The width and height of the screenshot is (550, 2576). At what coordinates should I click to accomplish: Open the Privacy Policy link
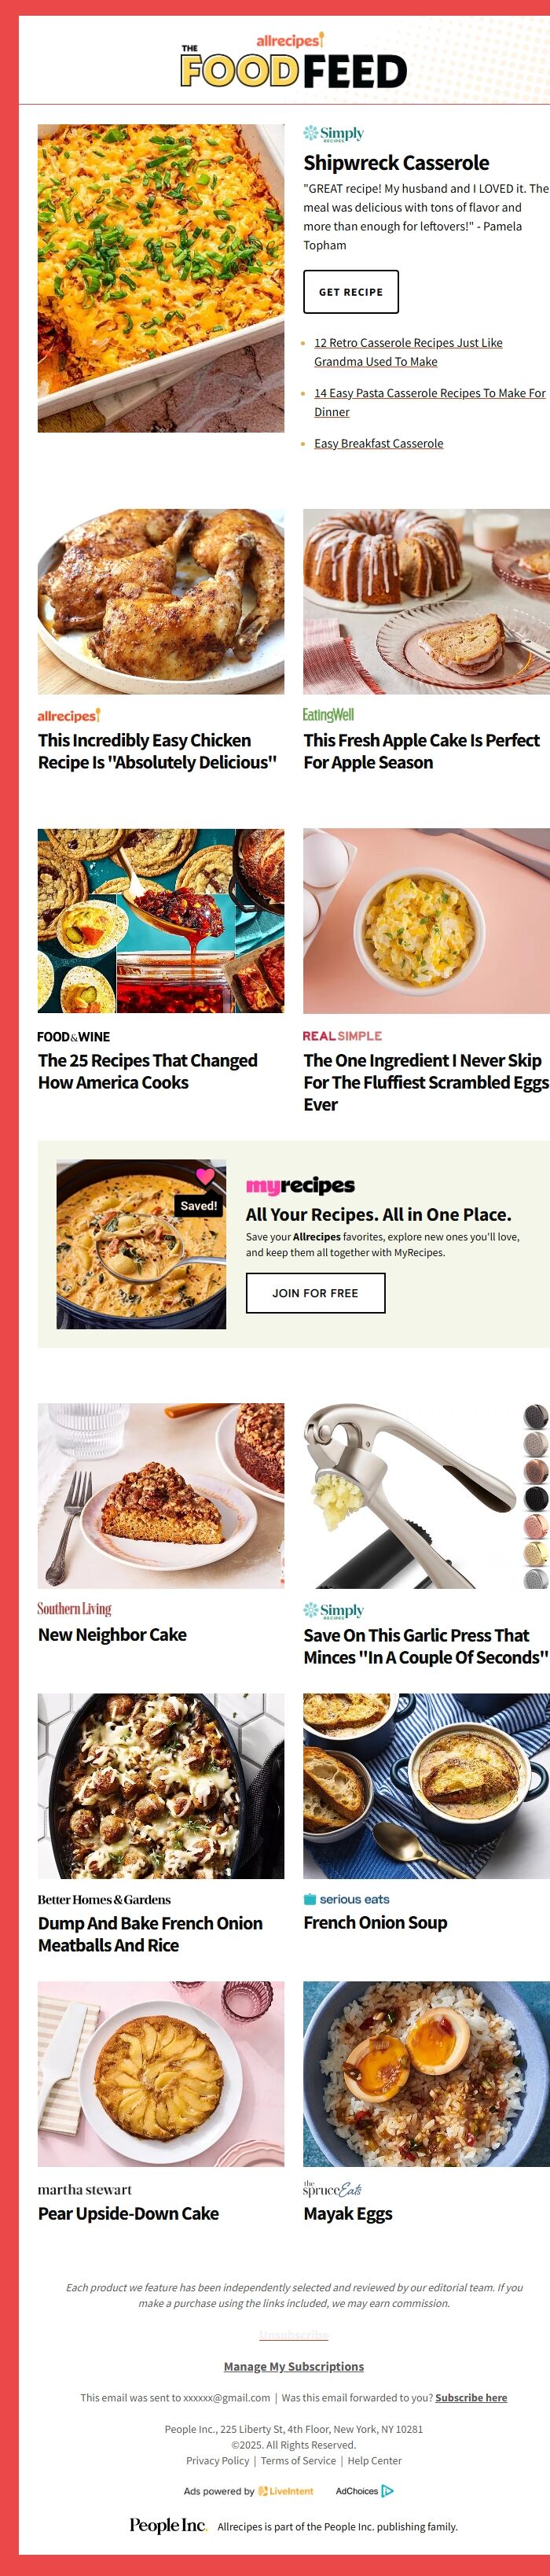218,2460
